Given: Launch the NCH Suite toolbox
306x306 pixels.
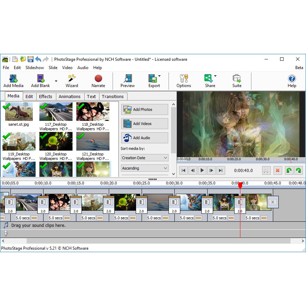Looking at the screenshot, I should (x=237, y=81).
